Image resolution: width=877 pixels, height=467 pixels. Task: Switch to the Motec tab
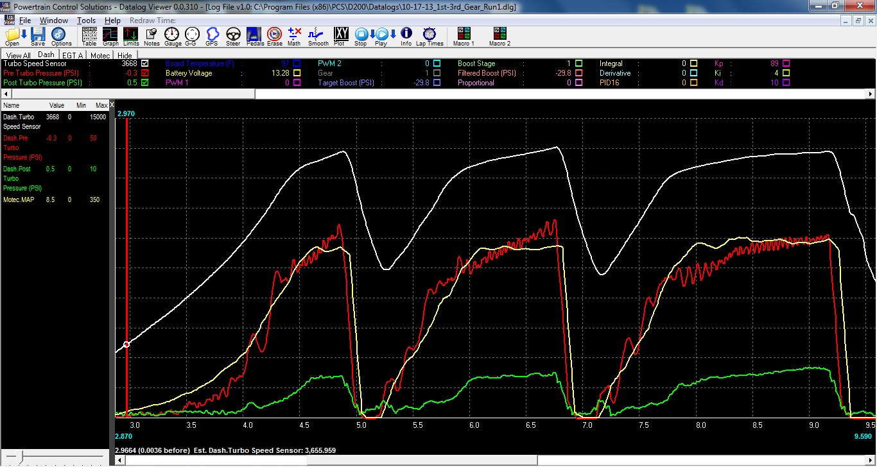(100, 56)
